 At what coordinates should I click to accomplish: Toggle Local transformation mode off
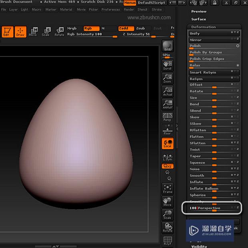(168, 143)
